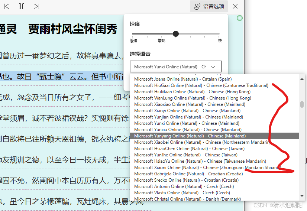
Task: Click the highlighted sentence with 甄士隐
Action: point(62,76)
